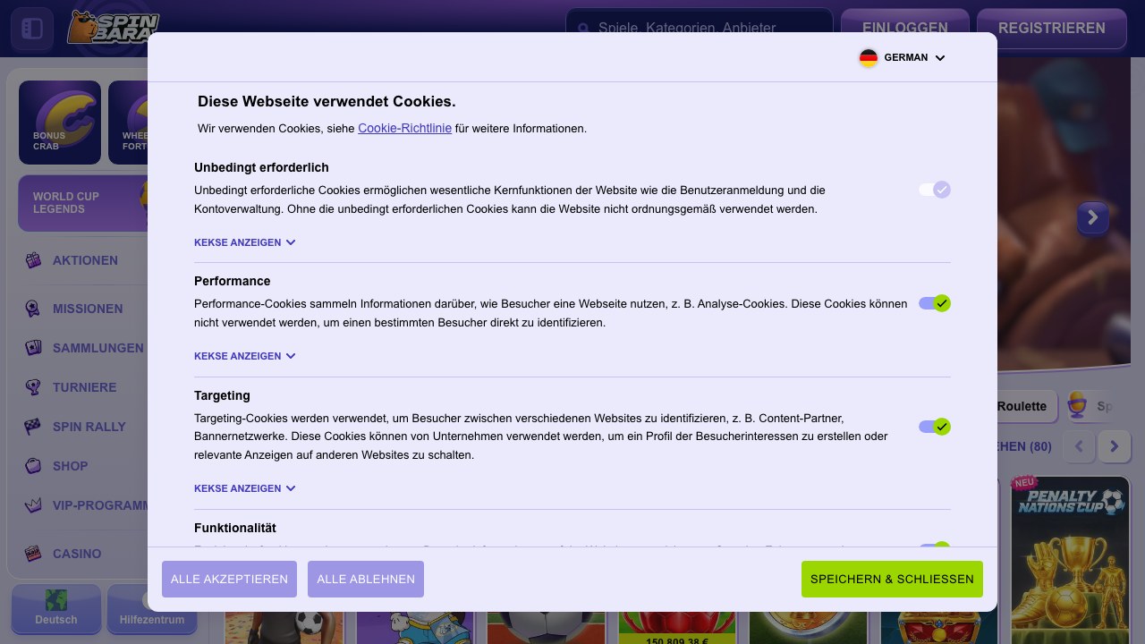Click the German flag icon
The height and width of the screenshot is (644, 1145).
pyautogui.click(x=869, y=58)
